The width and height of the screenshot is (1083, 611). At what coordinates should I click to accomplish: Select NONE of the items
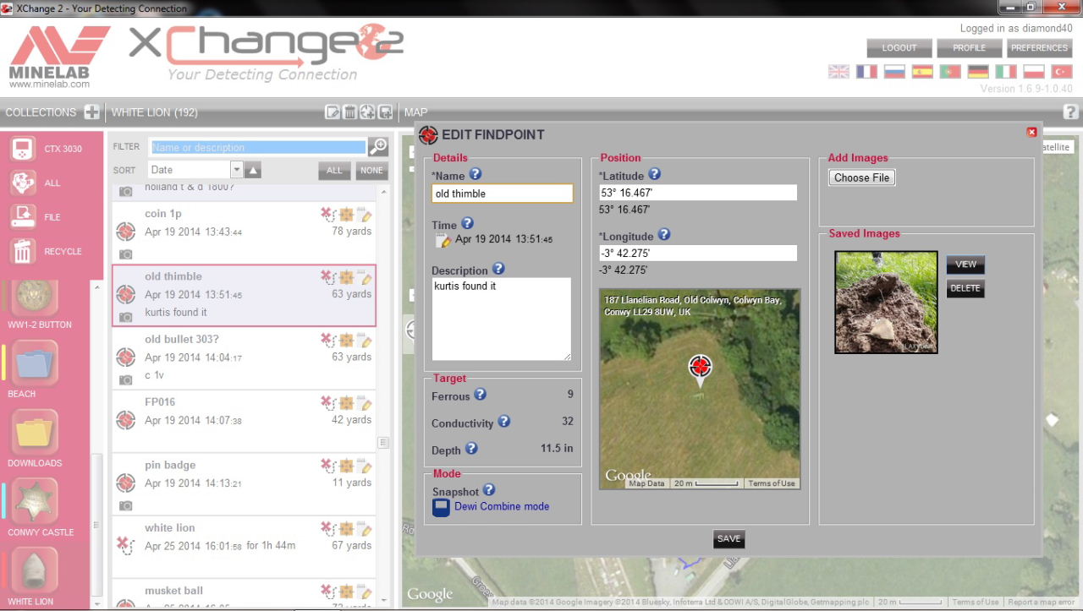click(x=371, y=171)
